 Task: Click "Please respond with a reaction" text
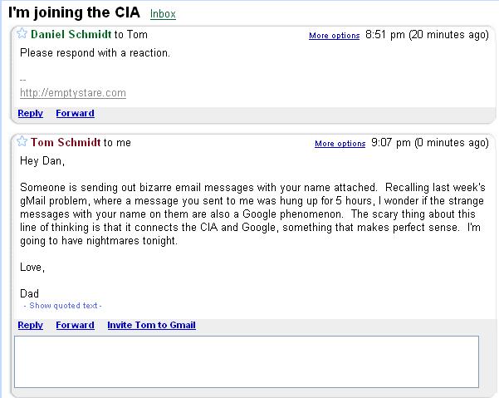[x=95, y=53]
